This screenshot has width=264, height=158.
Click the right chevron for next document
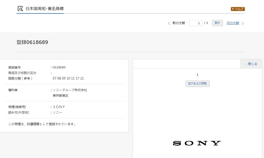[243, 23]
